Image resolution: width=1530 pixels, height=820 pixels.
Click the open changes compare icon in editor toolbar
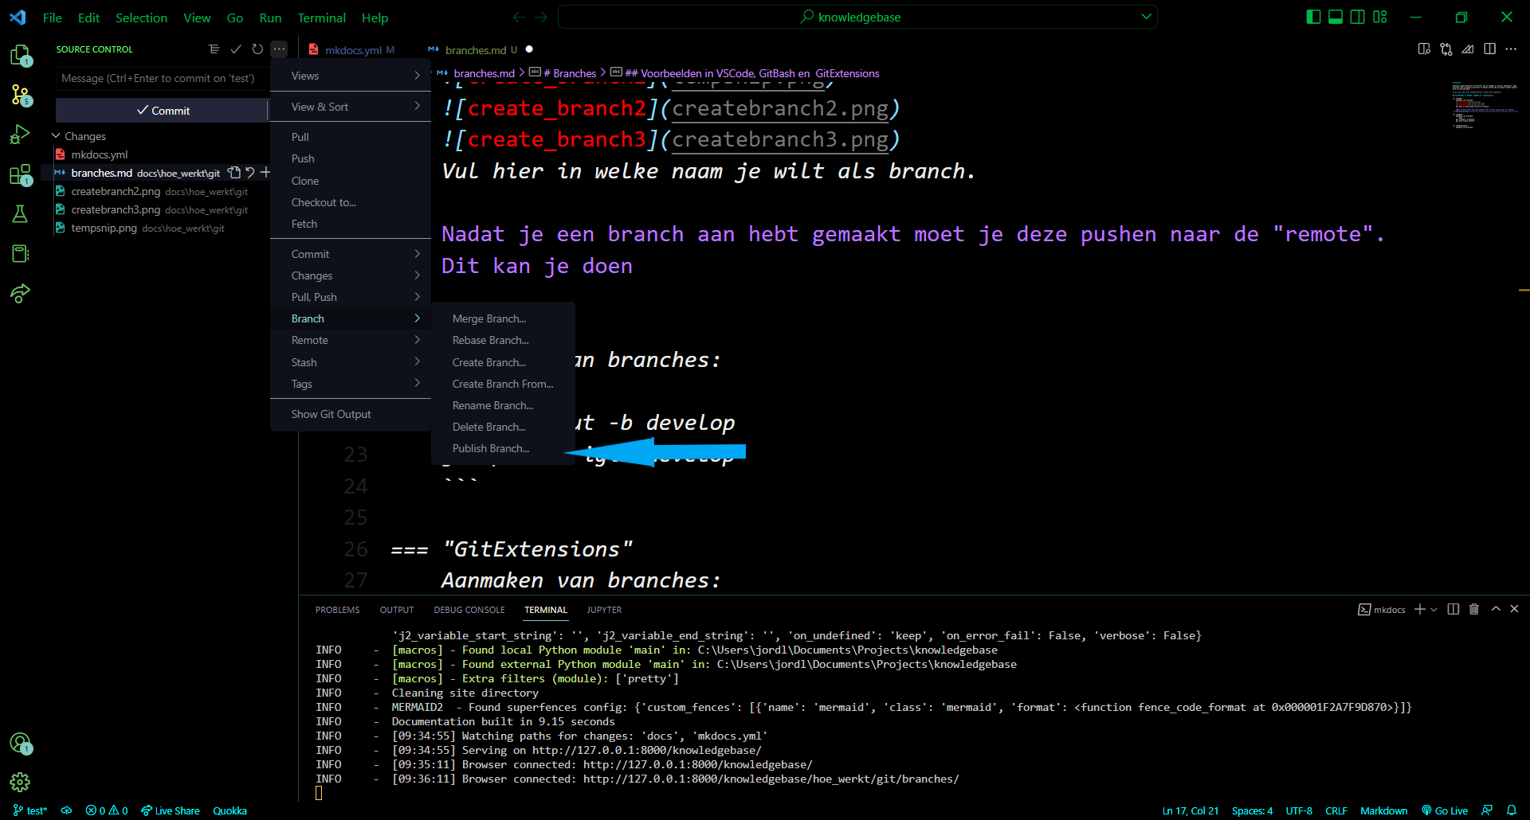tap(1446, 49)
